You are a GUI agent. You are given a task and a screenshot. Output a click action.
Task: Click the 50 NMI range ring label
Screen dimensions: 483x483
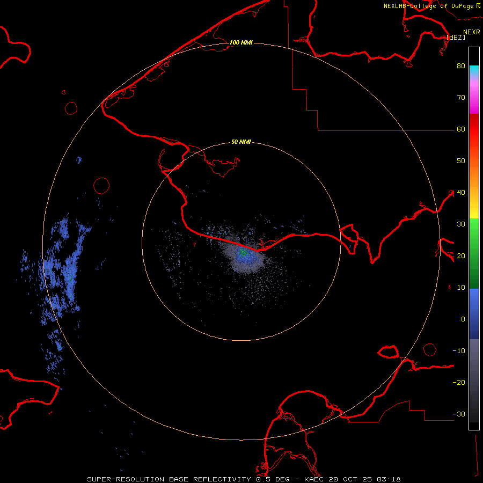[241, 142]
